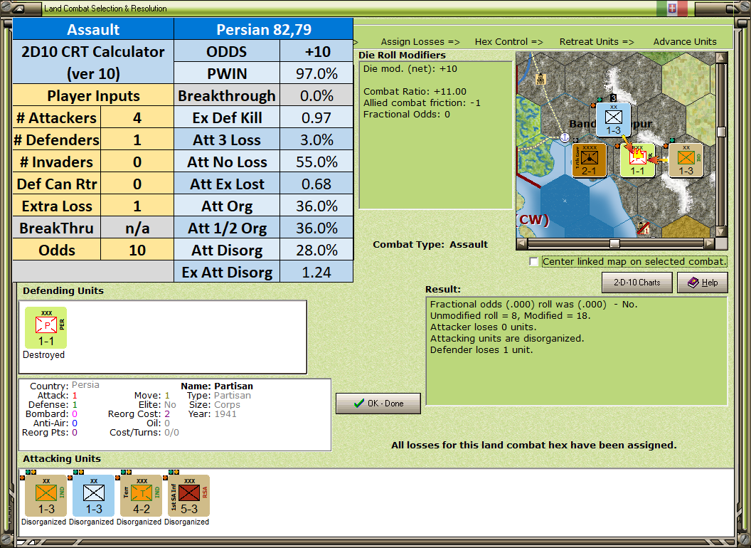Click the 'Persian 82,79' header
Image resolution: width=751 pixels, height=548 pixels.
pos(263,29)
